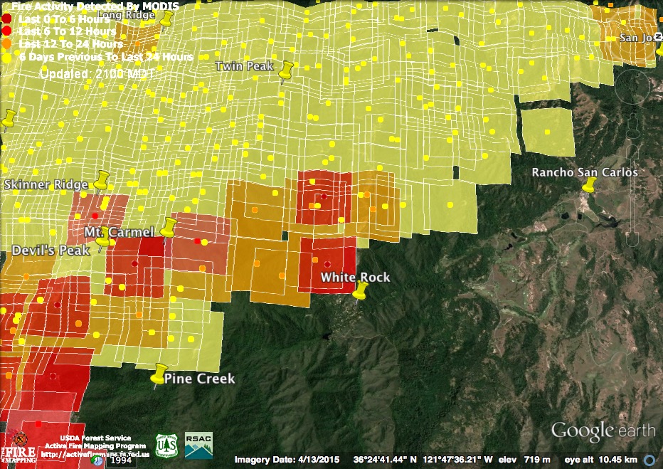
Task: Click the streaming status ring icon
Action: (x=649, y=460)
